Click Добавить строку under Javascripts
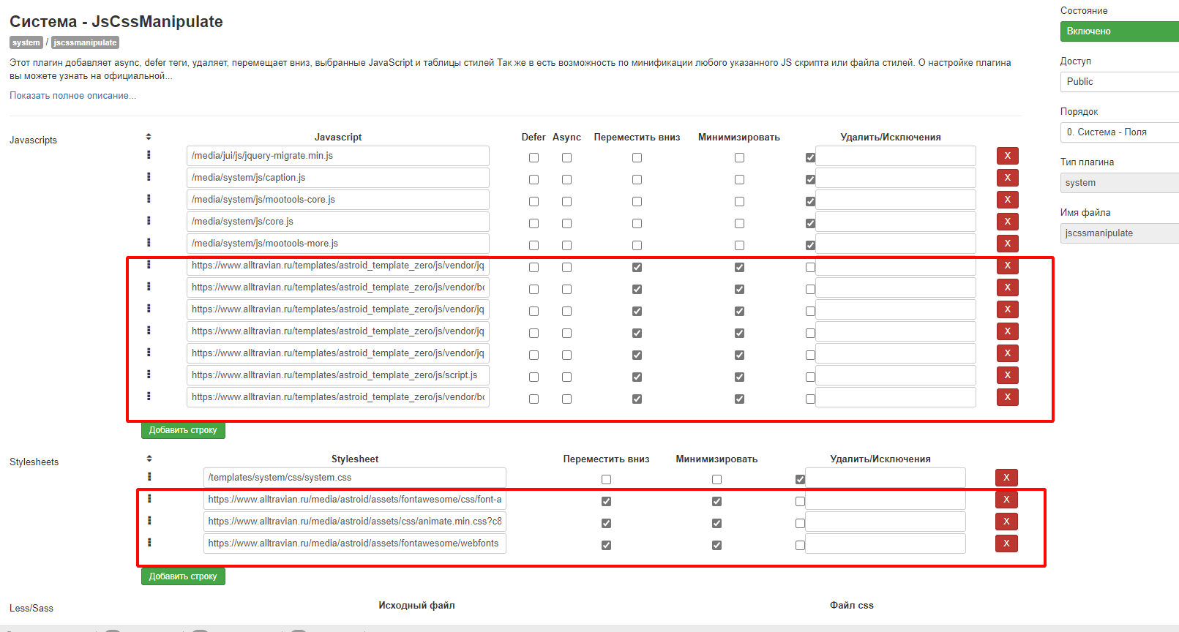This screenshot has height=632, width=1179. [x=183, y=430]
